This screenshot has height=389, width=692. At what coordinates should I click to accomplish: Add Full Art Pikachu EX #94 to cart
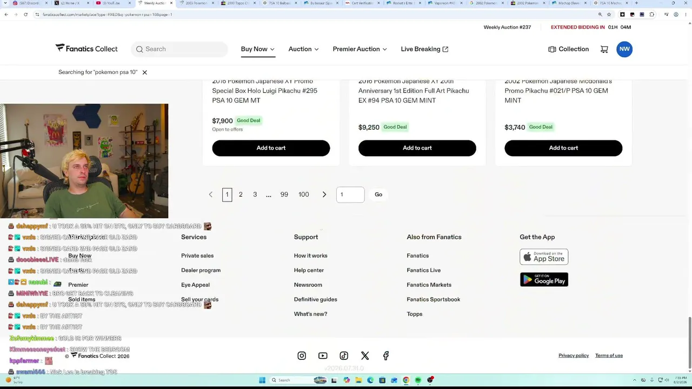point(417,148)
